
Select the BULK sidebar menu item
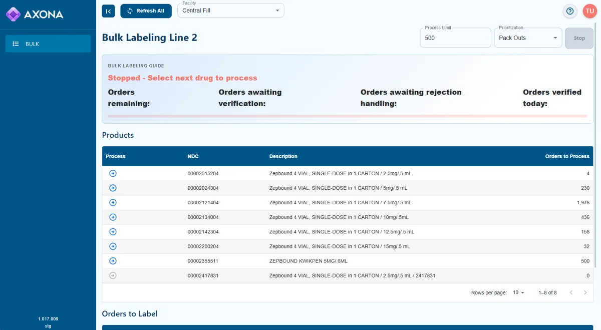tap(48, 44)
